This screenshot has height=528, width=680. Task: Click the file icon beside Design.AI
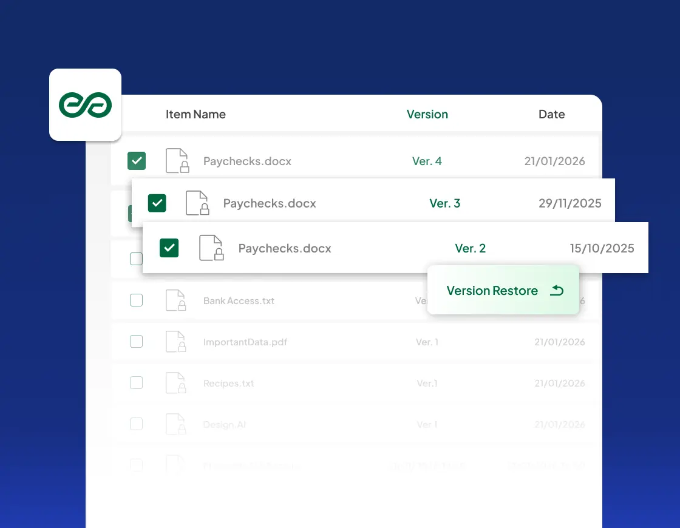click(177, 424)
